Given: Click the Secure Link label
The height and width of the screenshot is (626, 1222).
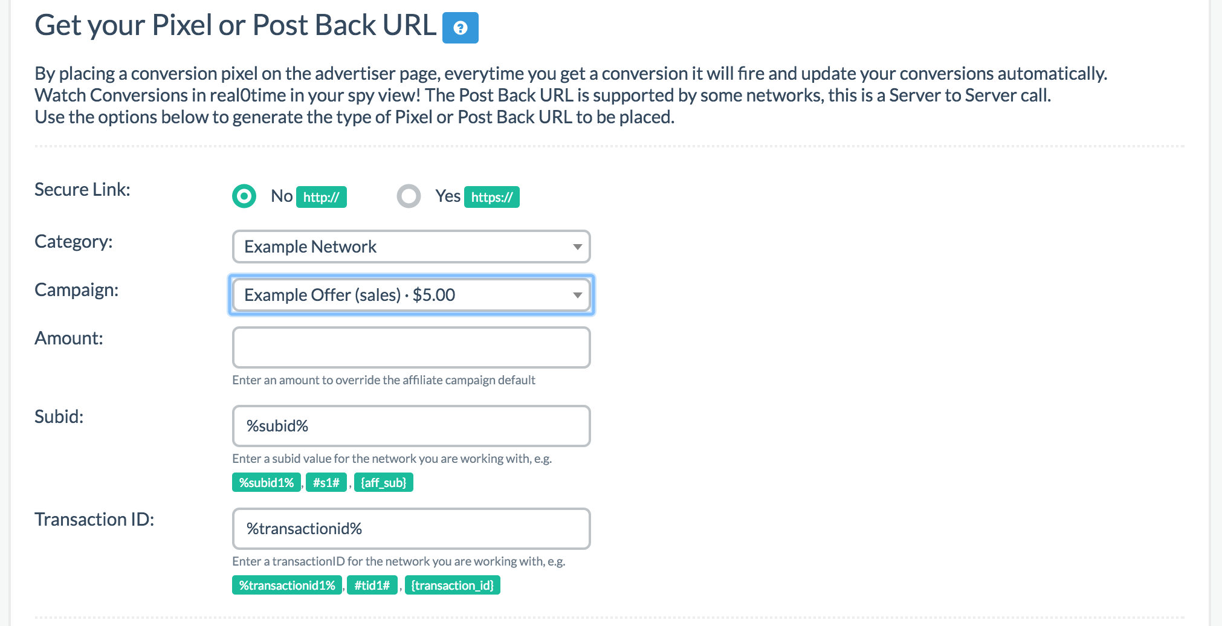Looking at the screenshot, I should pyautogui.click(x=82, y=190).
